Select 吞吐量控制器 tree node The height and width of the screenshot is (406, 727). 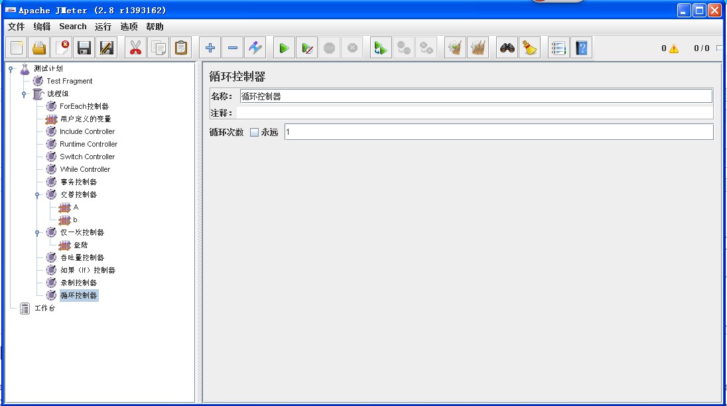click(82, 257)
